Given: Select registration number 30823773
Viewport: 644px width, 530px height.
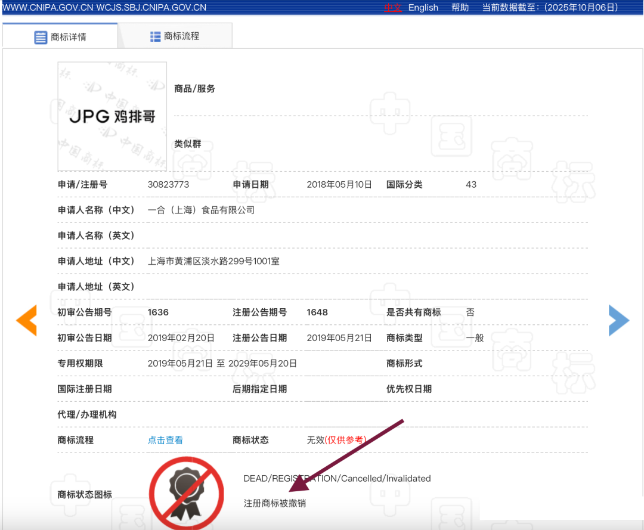Looking at the screenshot, I should (x=168, y=184).
